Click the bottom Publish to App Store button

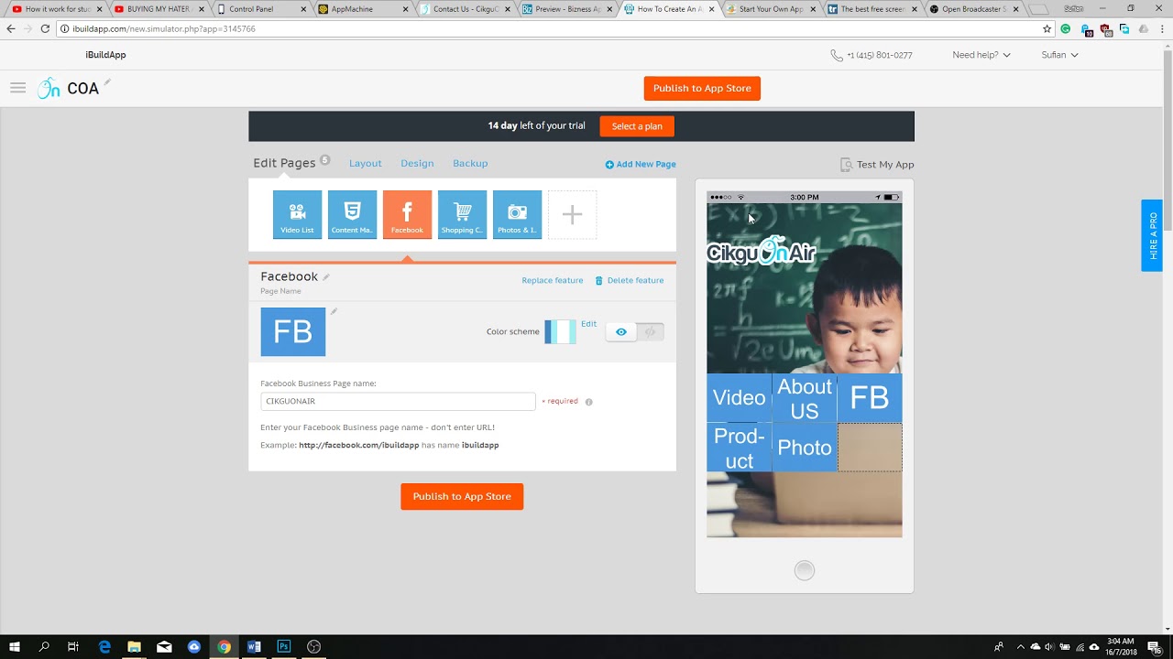(462, 496)
